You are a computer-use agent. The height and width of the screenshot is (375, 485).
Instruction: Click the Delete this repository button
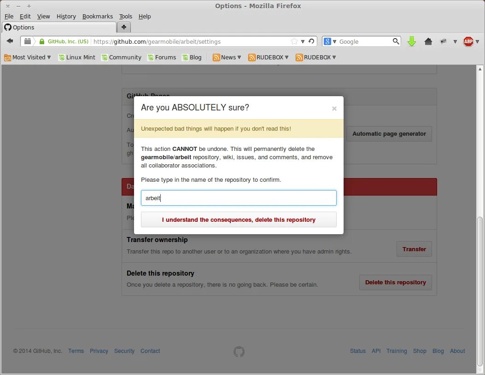click(395, 283)
